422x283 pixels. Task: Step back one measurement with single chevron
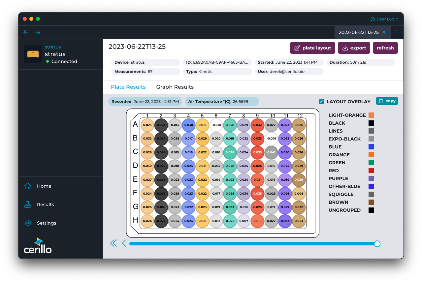coord(124,243)
